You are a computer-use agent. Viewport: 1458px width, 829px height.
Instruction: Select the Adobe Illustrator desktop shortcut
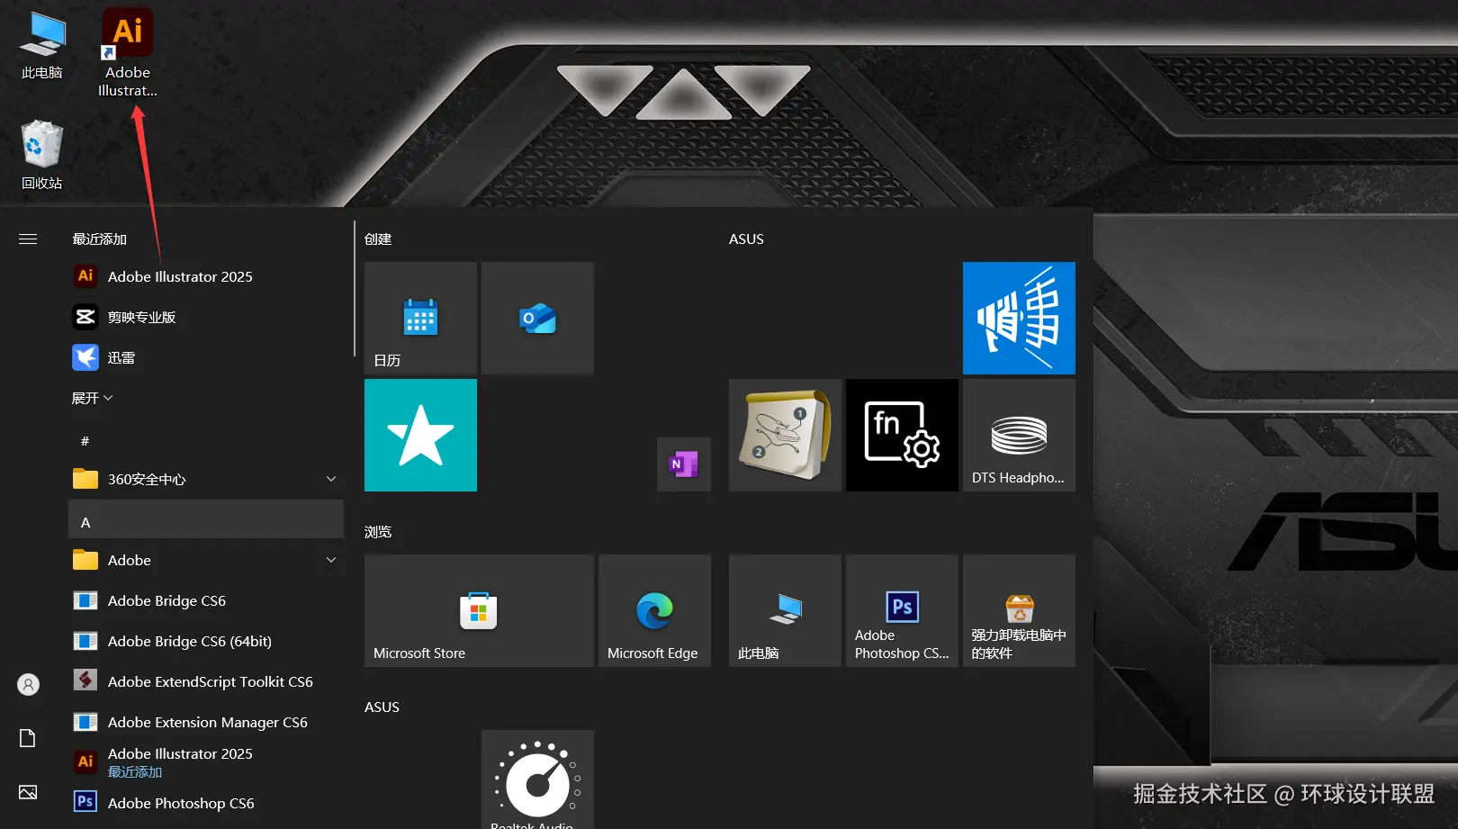(x=128, y=53)
